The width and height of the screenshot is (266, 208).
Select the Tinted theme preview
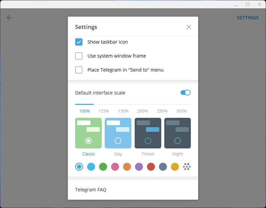148,133
